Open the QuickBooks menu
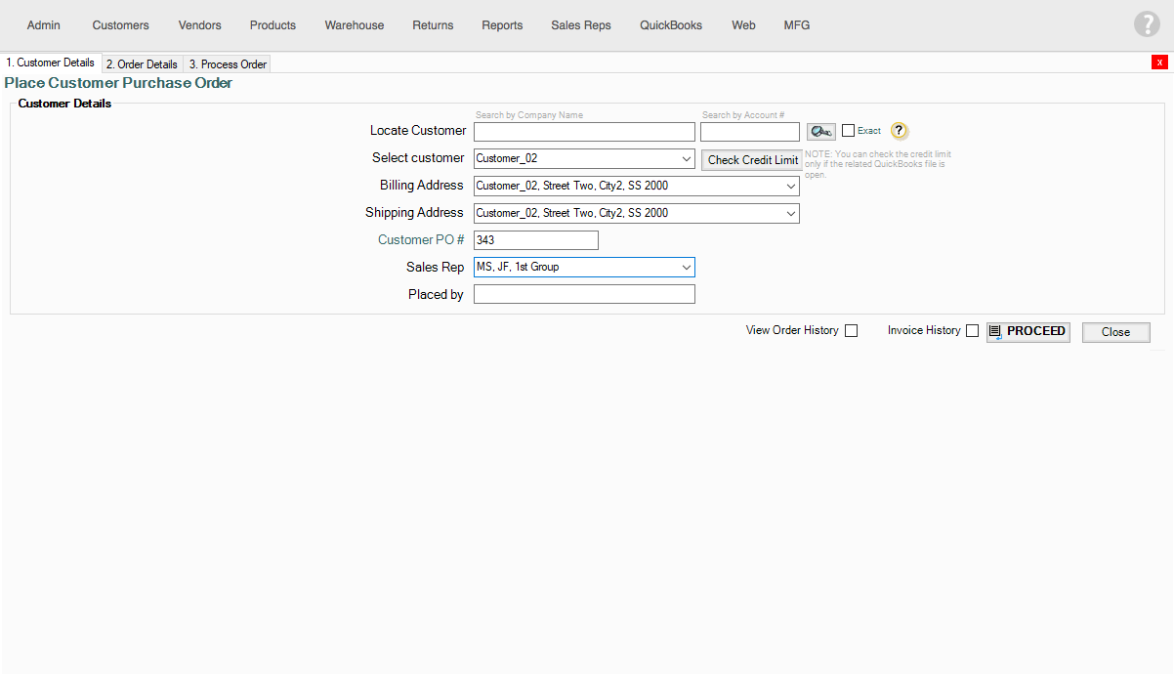 (671, 25)
